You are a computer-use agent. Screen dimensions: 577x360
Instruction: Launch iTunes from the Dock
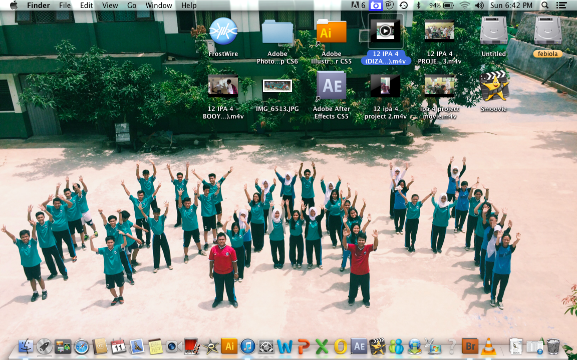click(247, 346)
